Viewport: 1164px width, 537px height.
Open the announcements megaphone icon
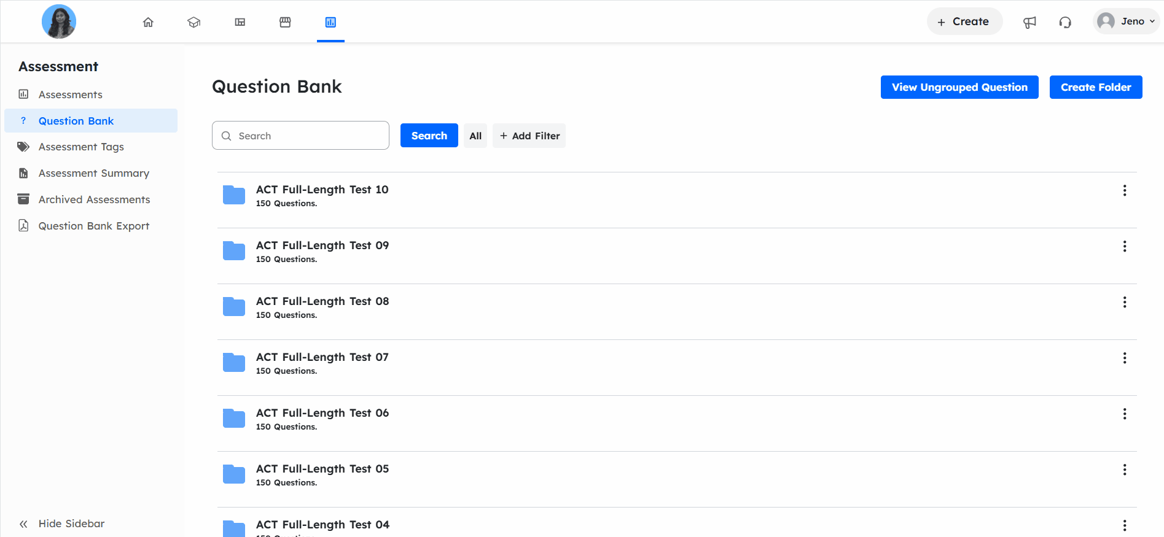pos(1029,22)
